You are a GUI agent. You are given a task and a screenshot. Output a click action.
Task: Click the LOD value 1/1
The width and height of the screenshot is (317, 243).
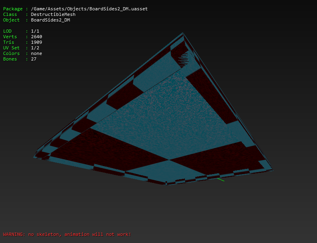35,31
